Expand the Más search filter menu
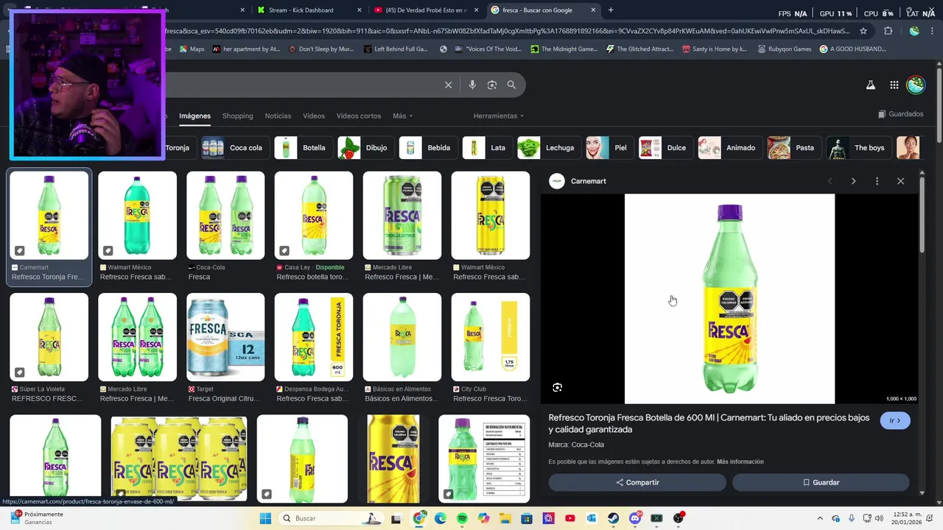 [x=402, y=116]
